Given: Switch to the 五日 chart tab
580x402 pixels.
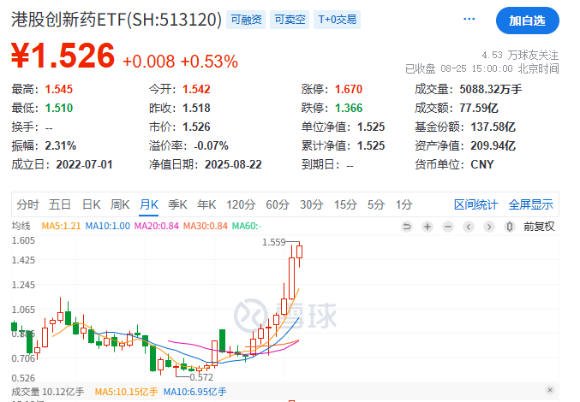Looking at the screenshot, I should [x=60, y=204].
